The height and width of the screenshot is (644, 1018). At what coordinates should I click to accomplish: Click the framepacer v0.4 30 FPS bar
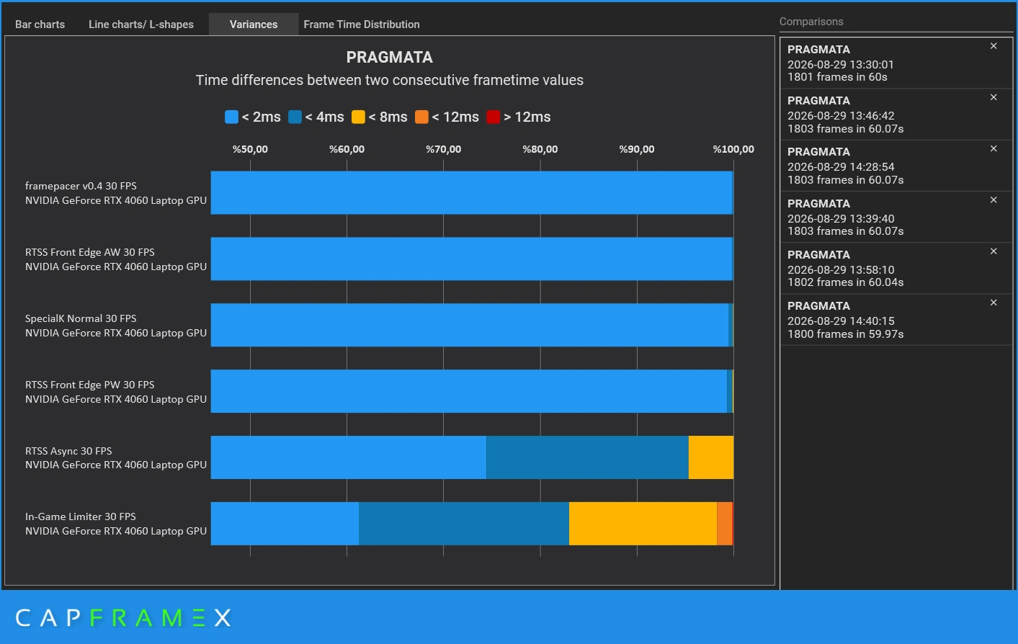472,192
